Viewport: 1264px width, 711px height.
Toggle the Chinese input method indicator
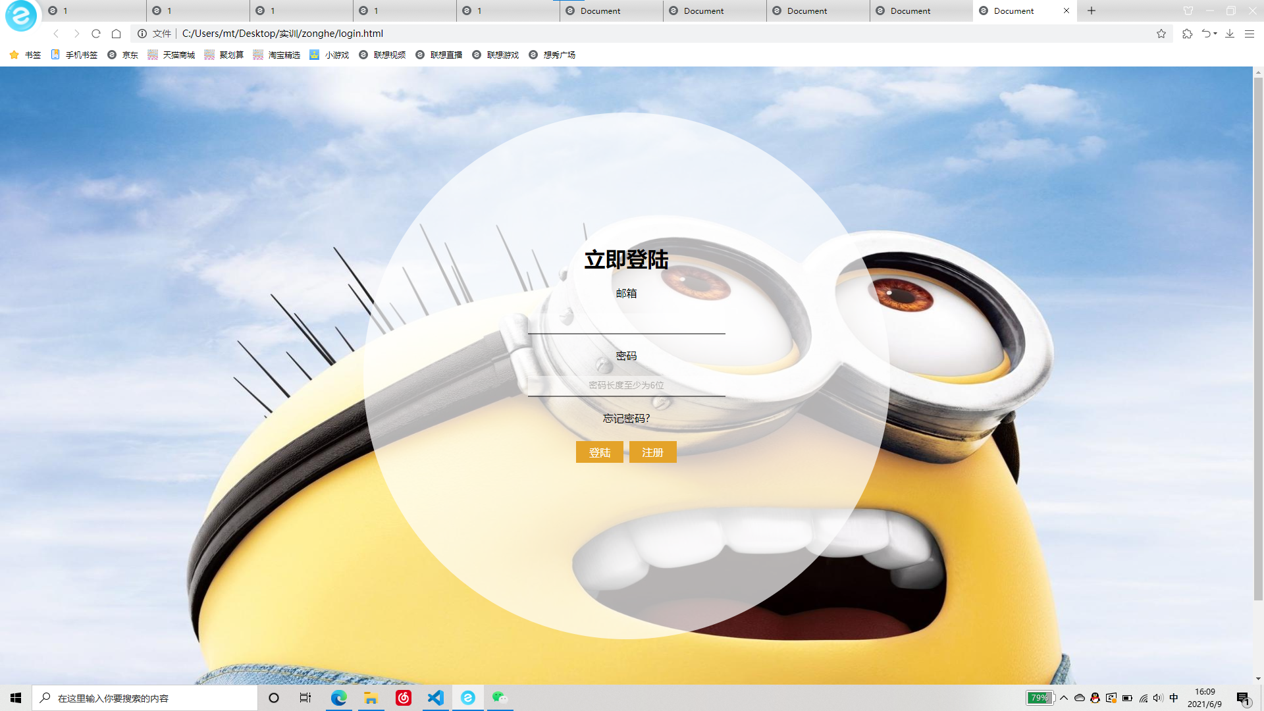[x=1174, y=698]
